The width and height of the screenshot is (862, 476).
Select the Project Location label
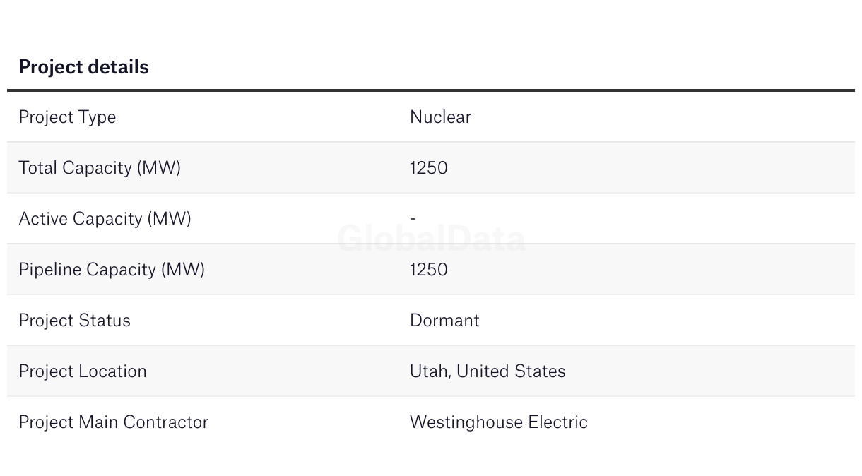tap(83, 371)
